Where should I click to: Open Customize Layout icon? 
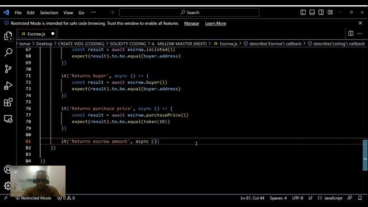[x=330, y=13]
